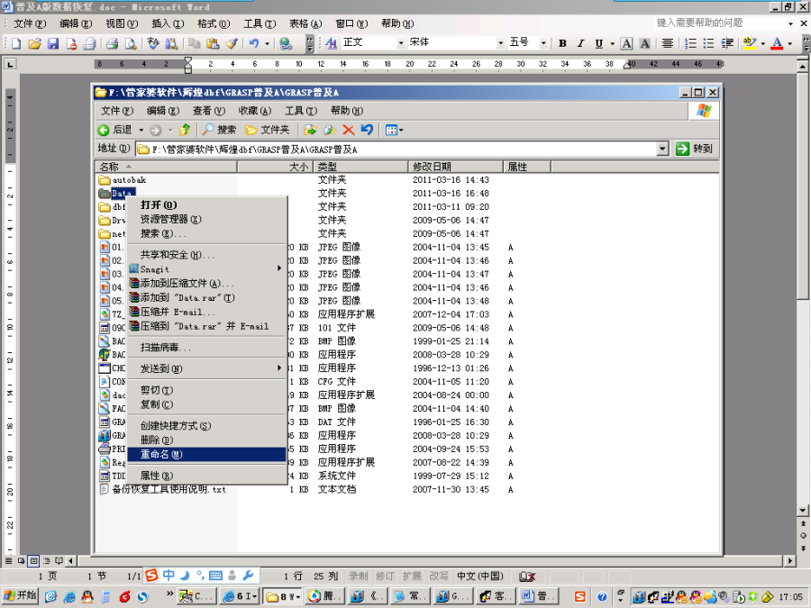Viewport: 811px width, 608px height.
Task: Click the Back (后退) navigation button
Action: click(x=116, y=130)
